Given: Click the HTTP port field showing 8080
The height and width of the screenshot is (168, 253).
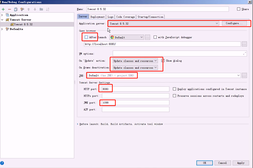Looking at the screenshot, I should (136, 89).
